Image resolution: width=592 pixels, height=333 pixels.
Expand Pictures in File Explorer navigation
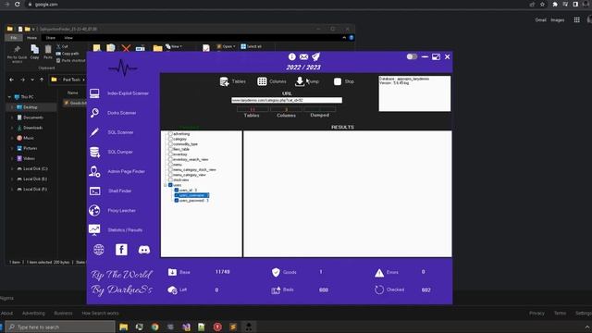(x=12, y=148)
